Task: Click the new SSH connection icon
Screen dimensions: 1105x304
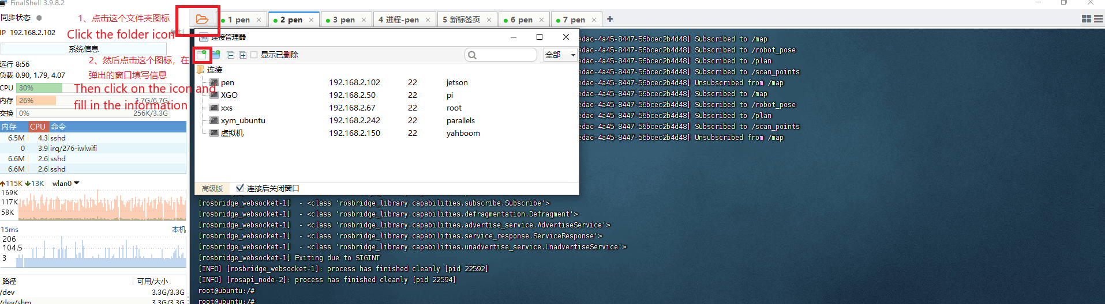Action: pos(202,55)
